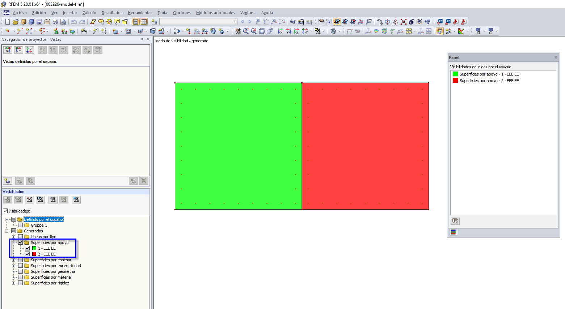Expand Líneas por tipo folder
565x309 pixels.
tap(13, 237)
